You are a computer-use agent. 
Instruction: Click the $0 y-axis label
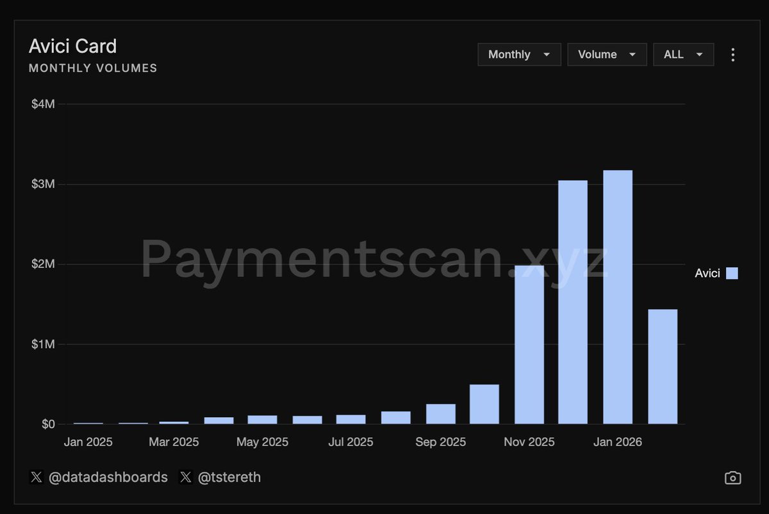pos(47,424)
